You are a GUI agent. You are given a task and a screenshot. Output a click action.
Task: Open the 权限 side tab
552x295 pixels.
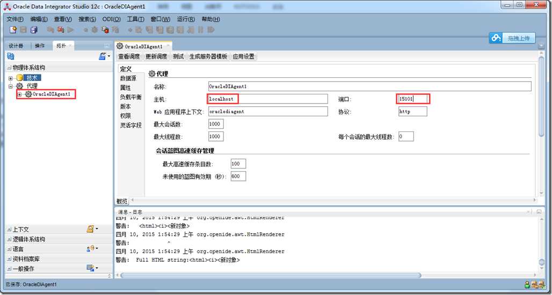click(125, 116)
